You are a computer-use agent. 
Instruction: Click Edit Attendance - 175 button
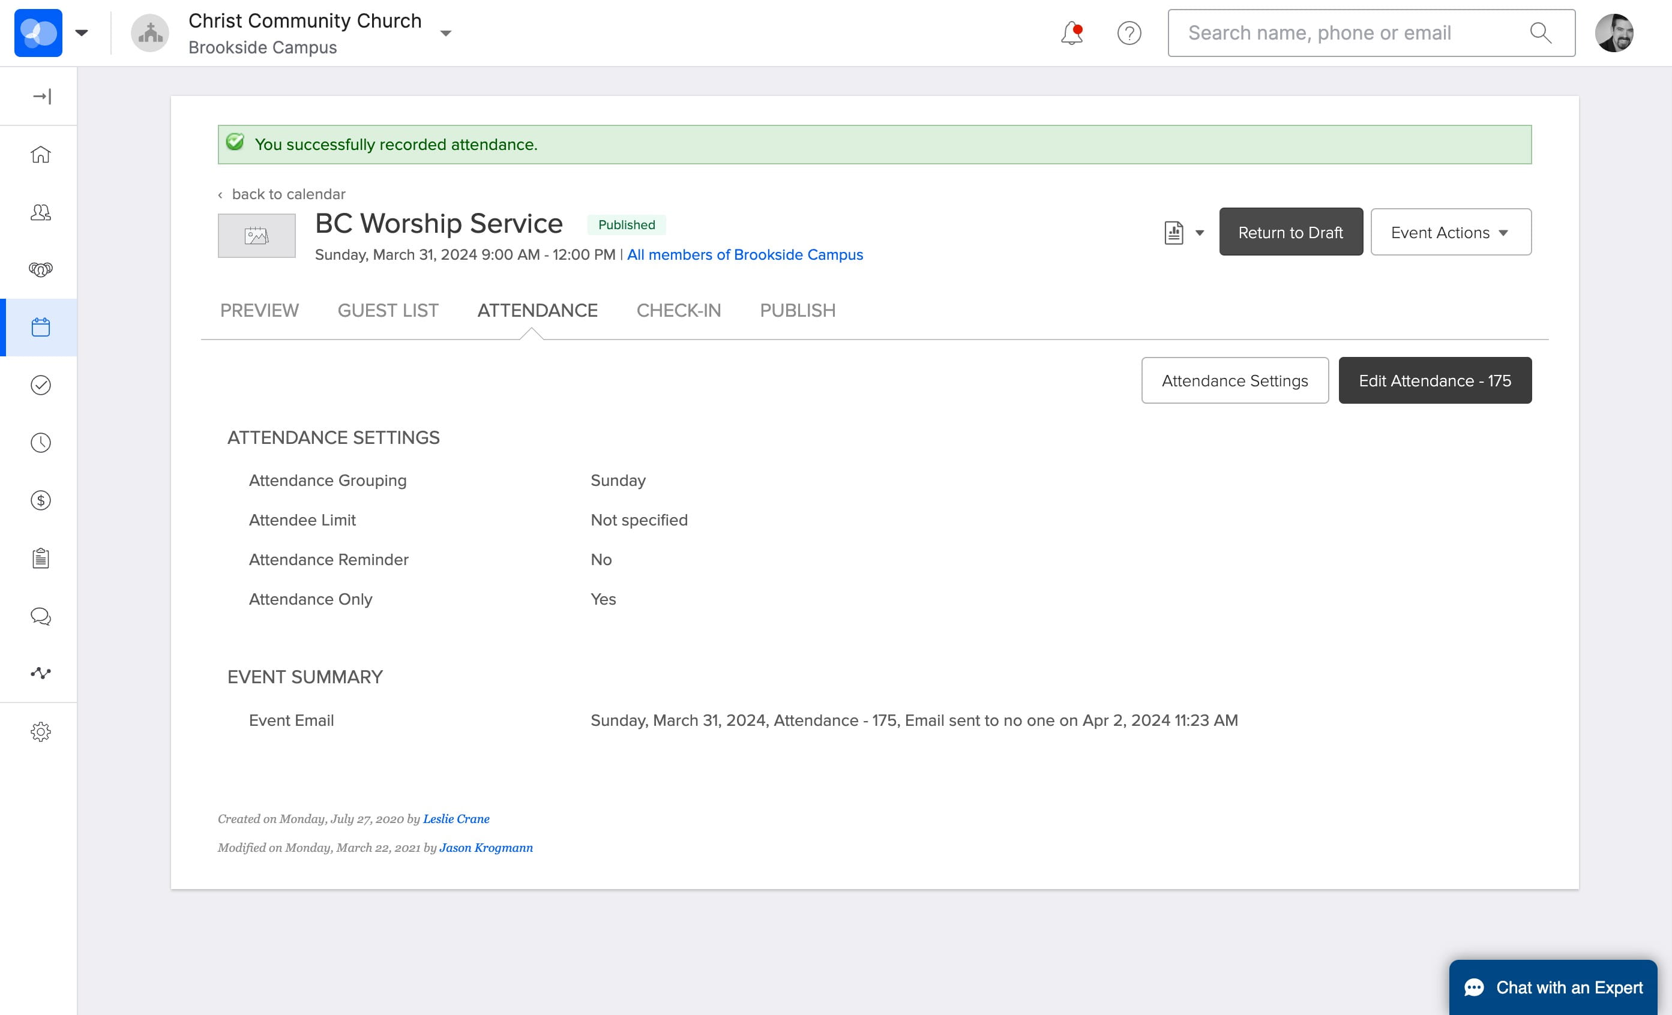(1435, 380)
